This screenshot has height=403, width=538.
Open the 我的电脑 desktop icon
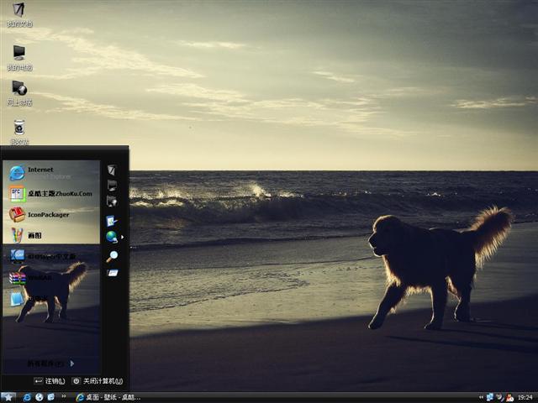click(x=18, y=56)
